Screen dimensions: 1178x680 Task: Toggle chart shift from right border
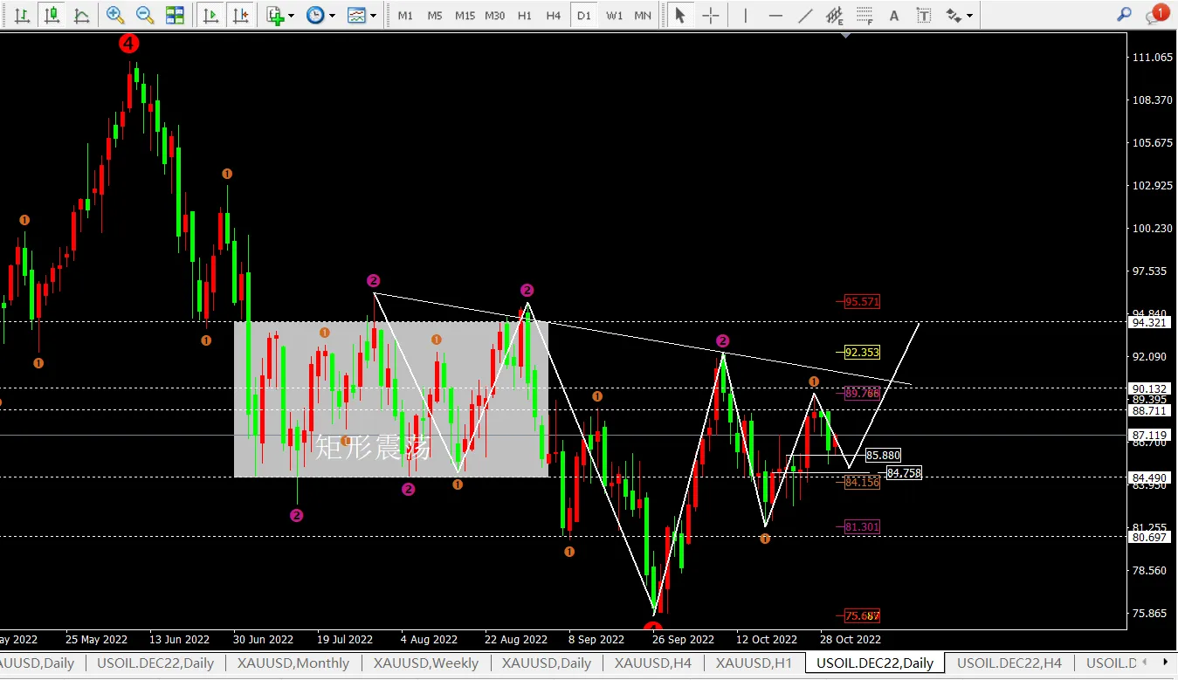[x=240, y=15]
